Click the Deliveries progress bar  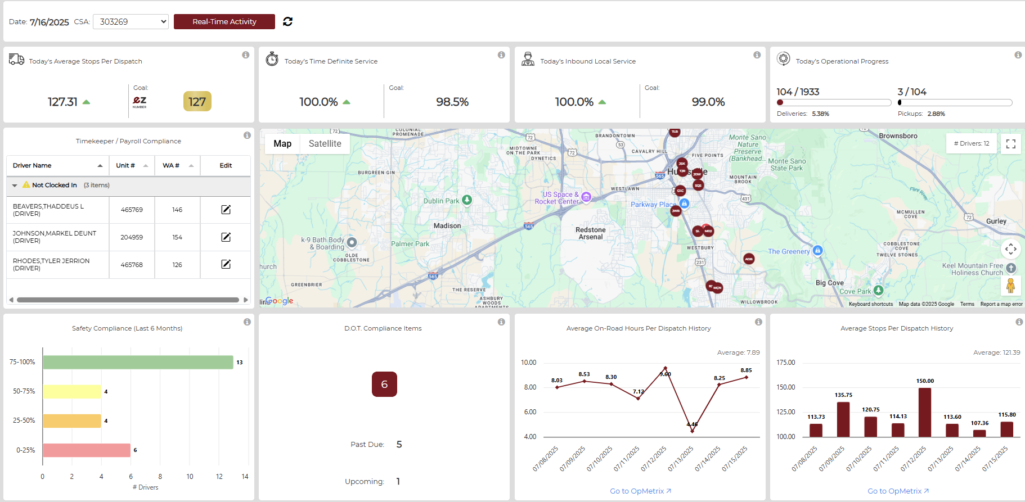(834, 103)
